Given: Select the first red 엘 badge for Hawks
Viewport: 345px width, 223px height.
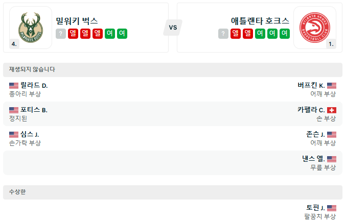Looking at the screenshot, I should coord(236,34).
